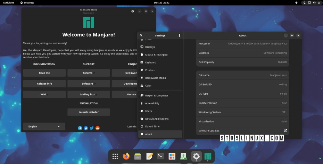Open Software Updates external link icon
The width and height of the screenshot is (323, 164).
coord(285,130)
